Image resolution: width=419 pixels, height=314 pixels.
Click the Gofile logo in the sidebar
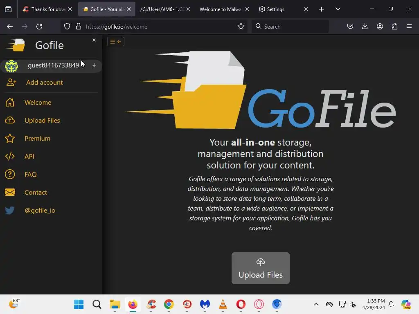coord(16,45)
